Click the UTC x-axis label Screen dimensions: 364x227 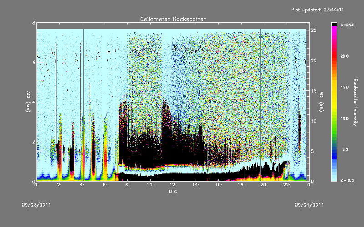(173, 191)
